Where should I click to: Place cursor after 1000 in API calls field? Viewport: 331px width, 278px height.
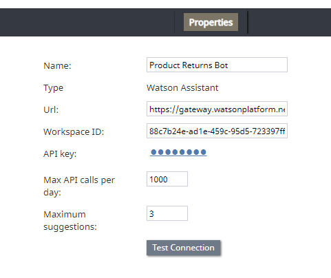[169, 180]
